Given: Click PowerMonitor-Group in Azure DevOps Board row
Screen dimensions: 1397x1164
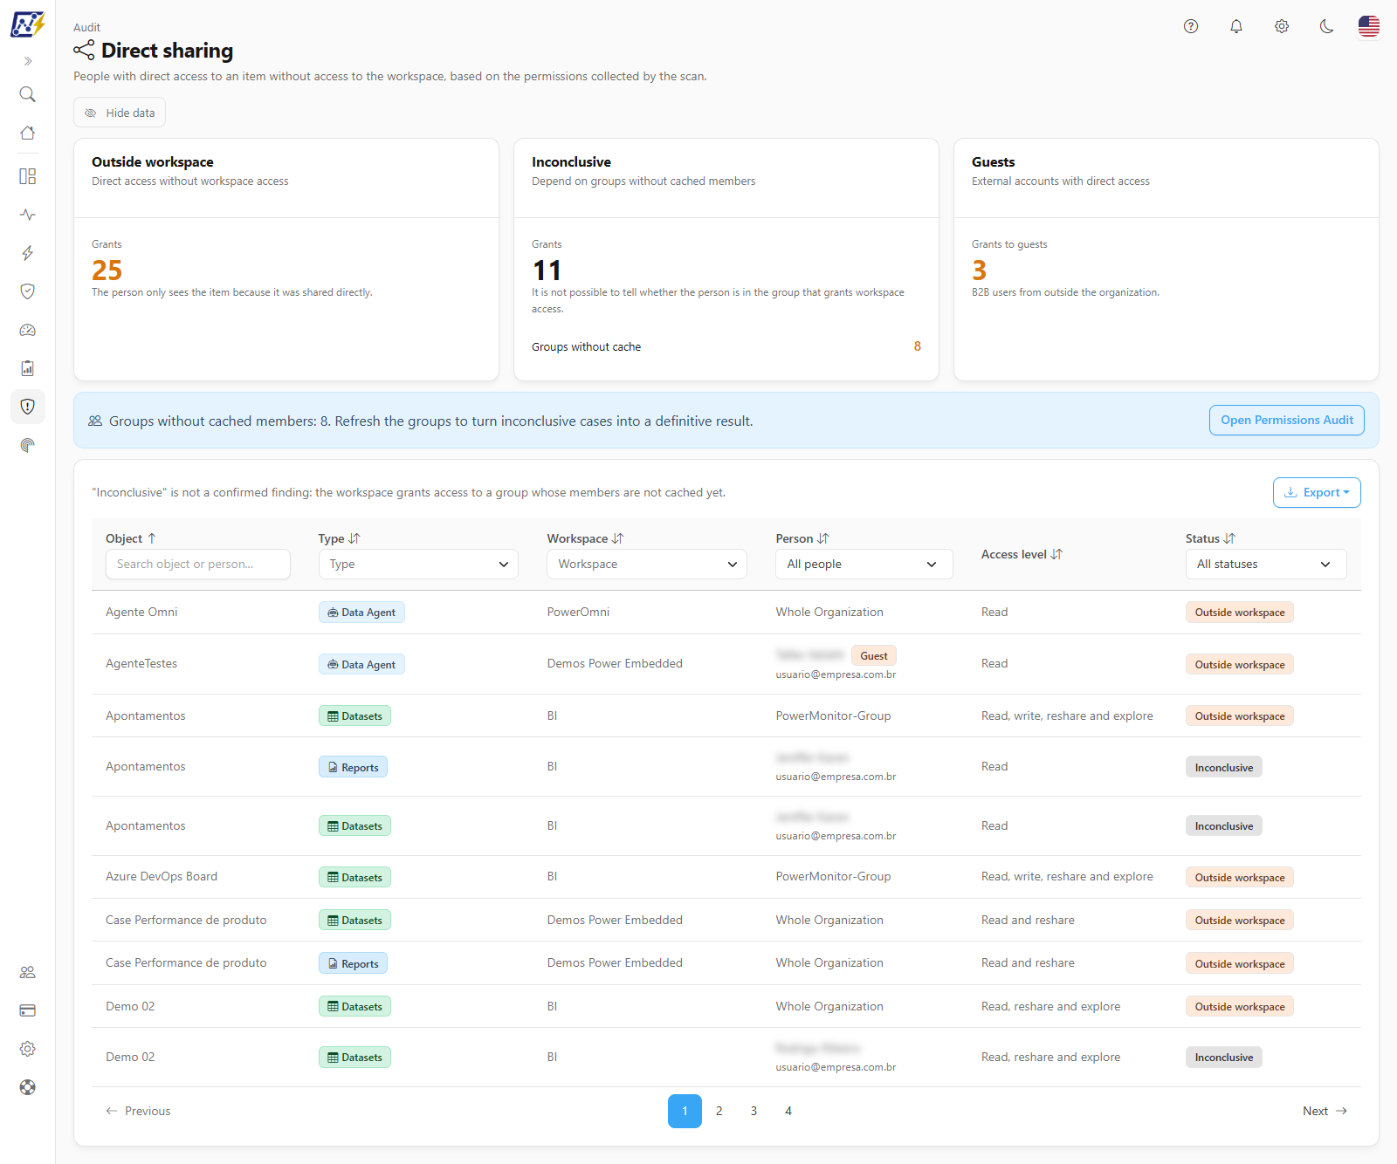Looking at the screenshot, I should tap(833, 876).
